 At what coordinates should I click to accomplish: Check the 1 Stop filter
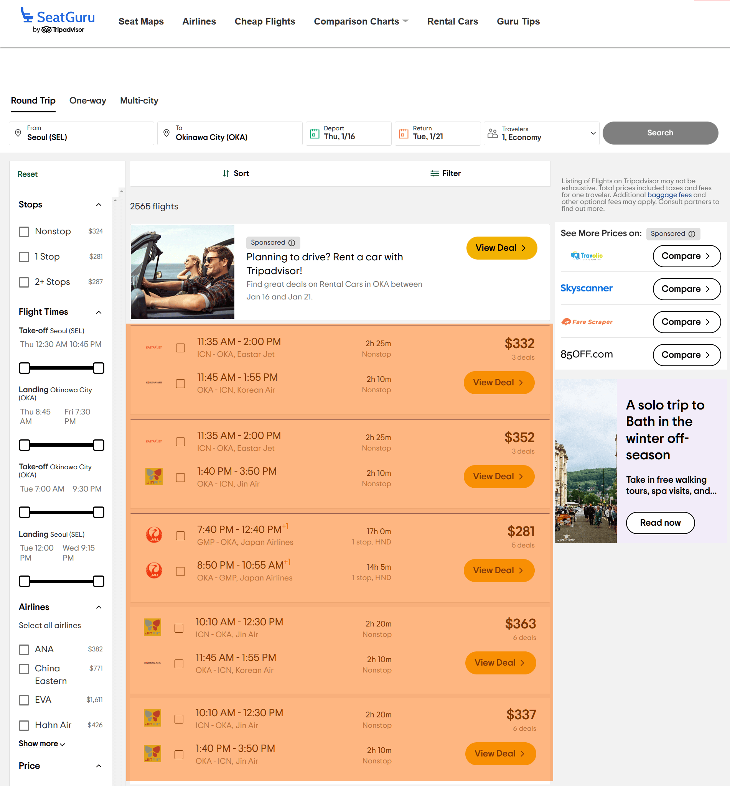[x=24, y=257]
